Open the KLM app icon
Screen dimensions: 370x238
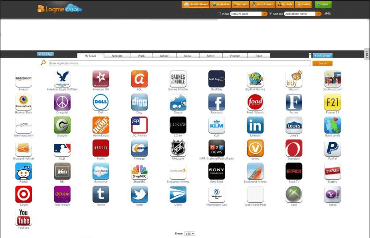tap(217, 125)
